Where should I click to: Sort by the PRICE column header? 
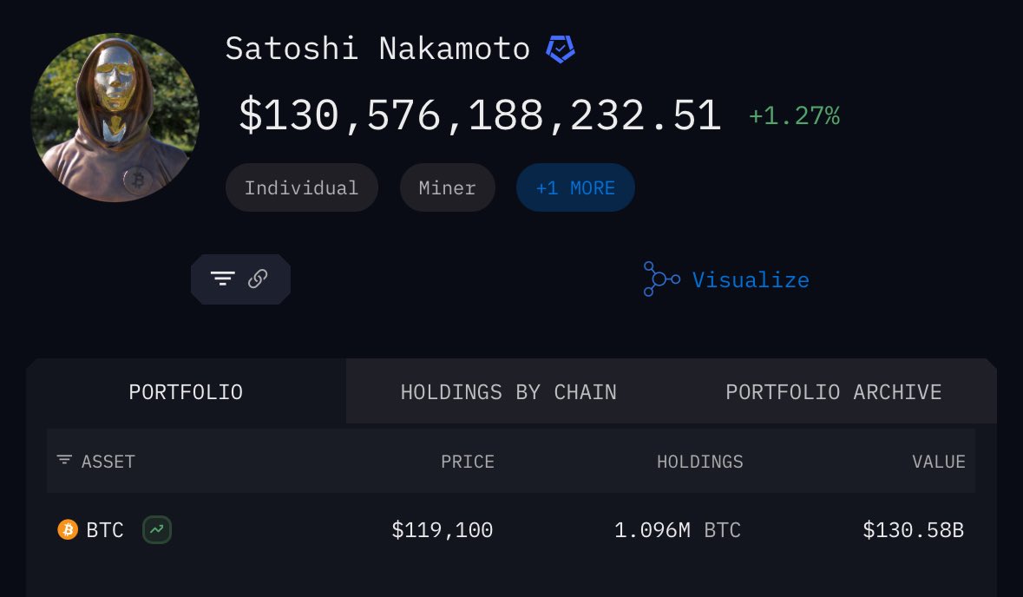coord(468,462)
